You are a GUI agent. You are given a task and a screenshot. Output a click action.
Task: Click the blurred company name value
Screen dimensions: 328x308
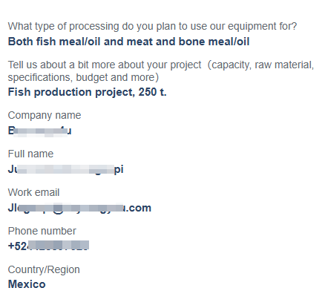[40, 131]
